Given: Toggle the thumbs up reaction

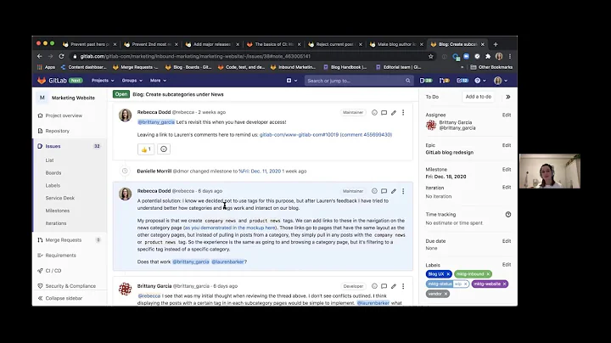Looking at the screenshot, I should pyautogui.click(x=146, y=149).
